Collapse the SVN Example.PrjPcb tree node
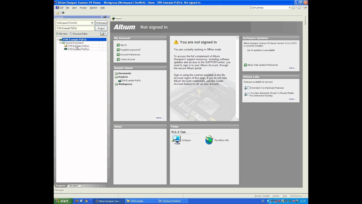362x204 pixels. click(x=58, y=40)
